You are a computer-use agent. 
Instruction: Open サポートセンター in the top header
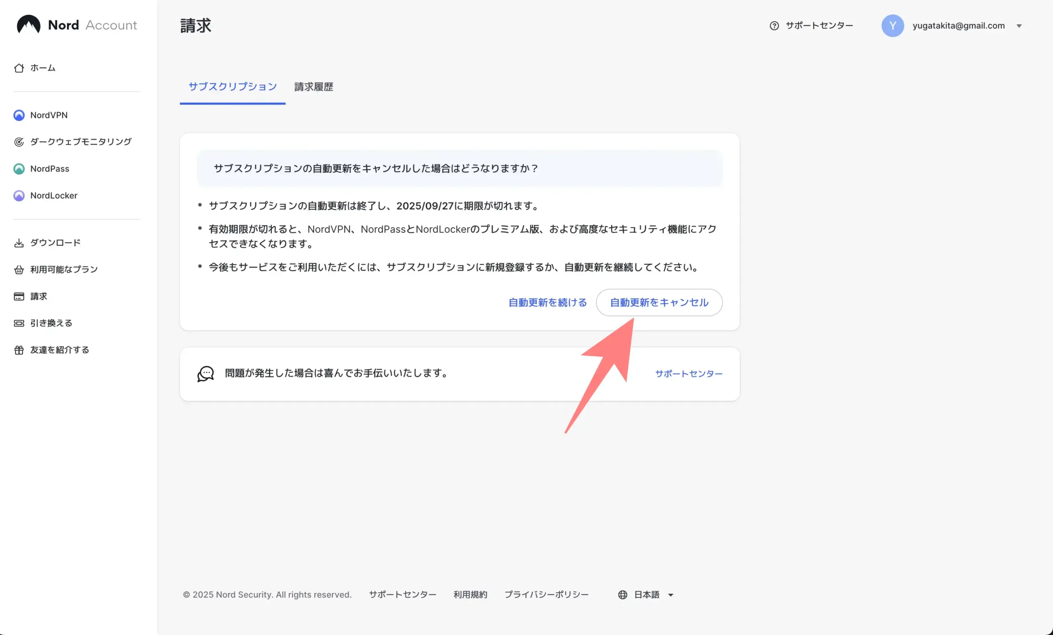[x=811, y=25]
